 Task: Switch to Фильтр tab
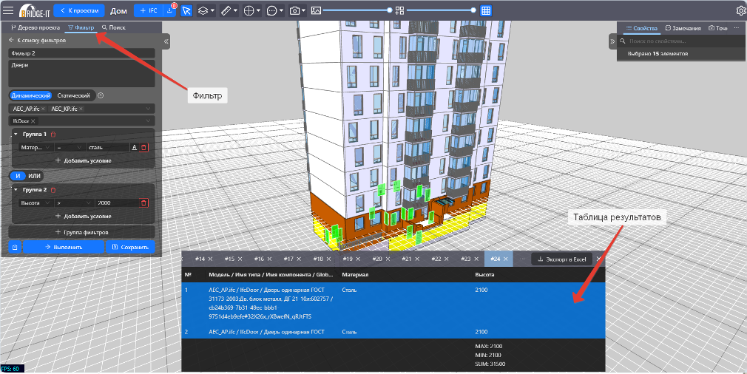[81, 27]
